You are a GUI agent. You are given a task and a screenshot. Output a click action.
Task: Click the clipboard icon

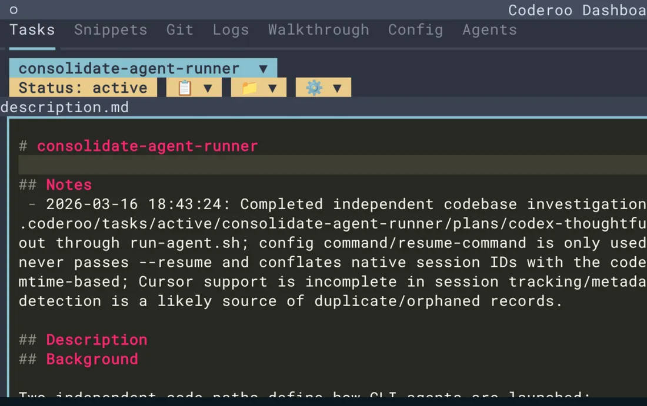click(x=185, y=88)
